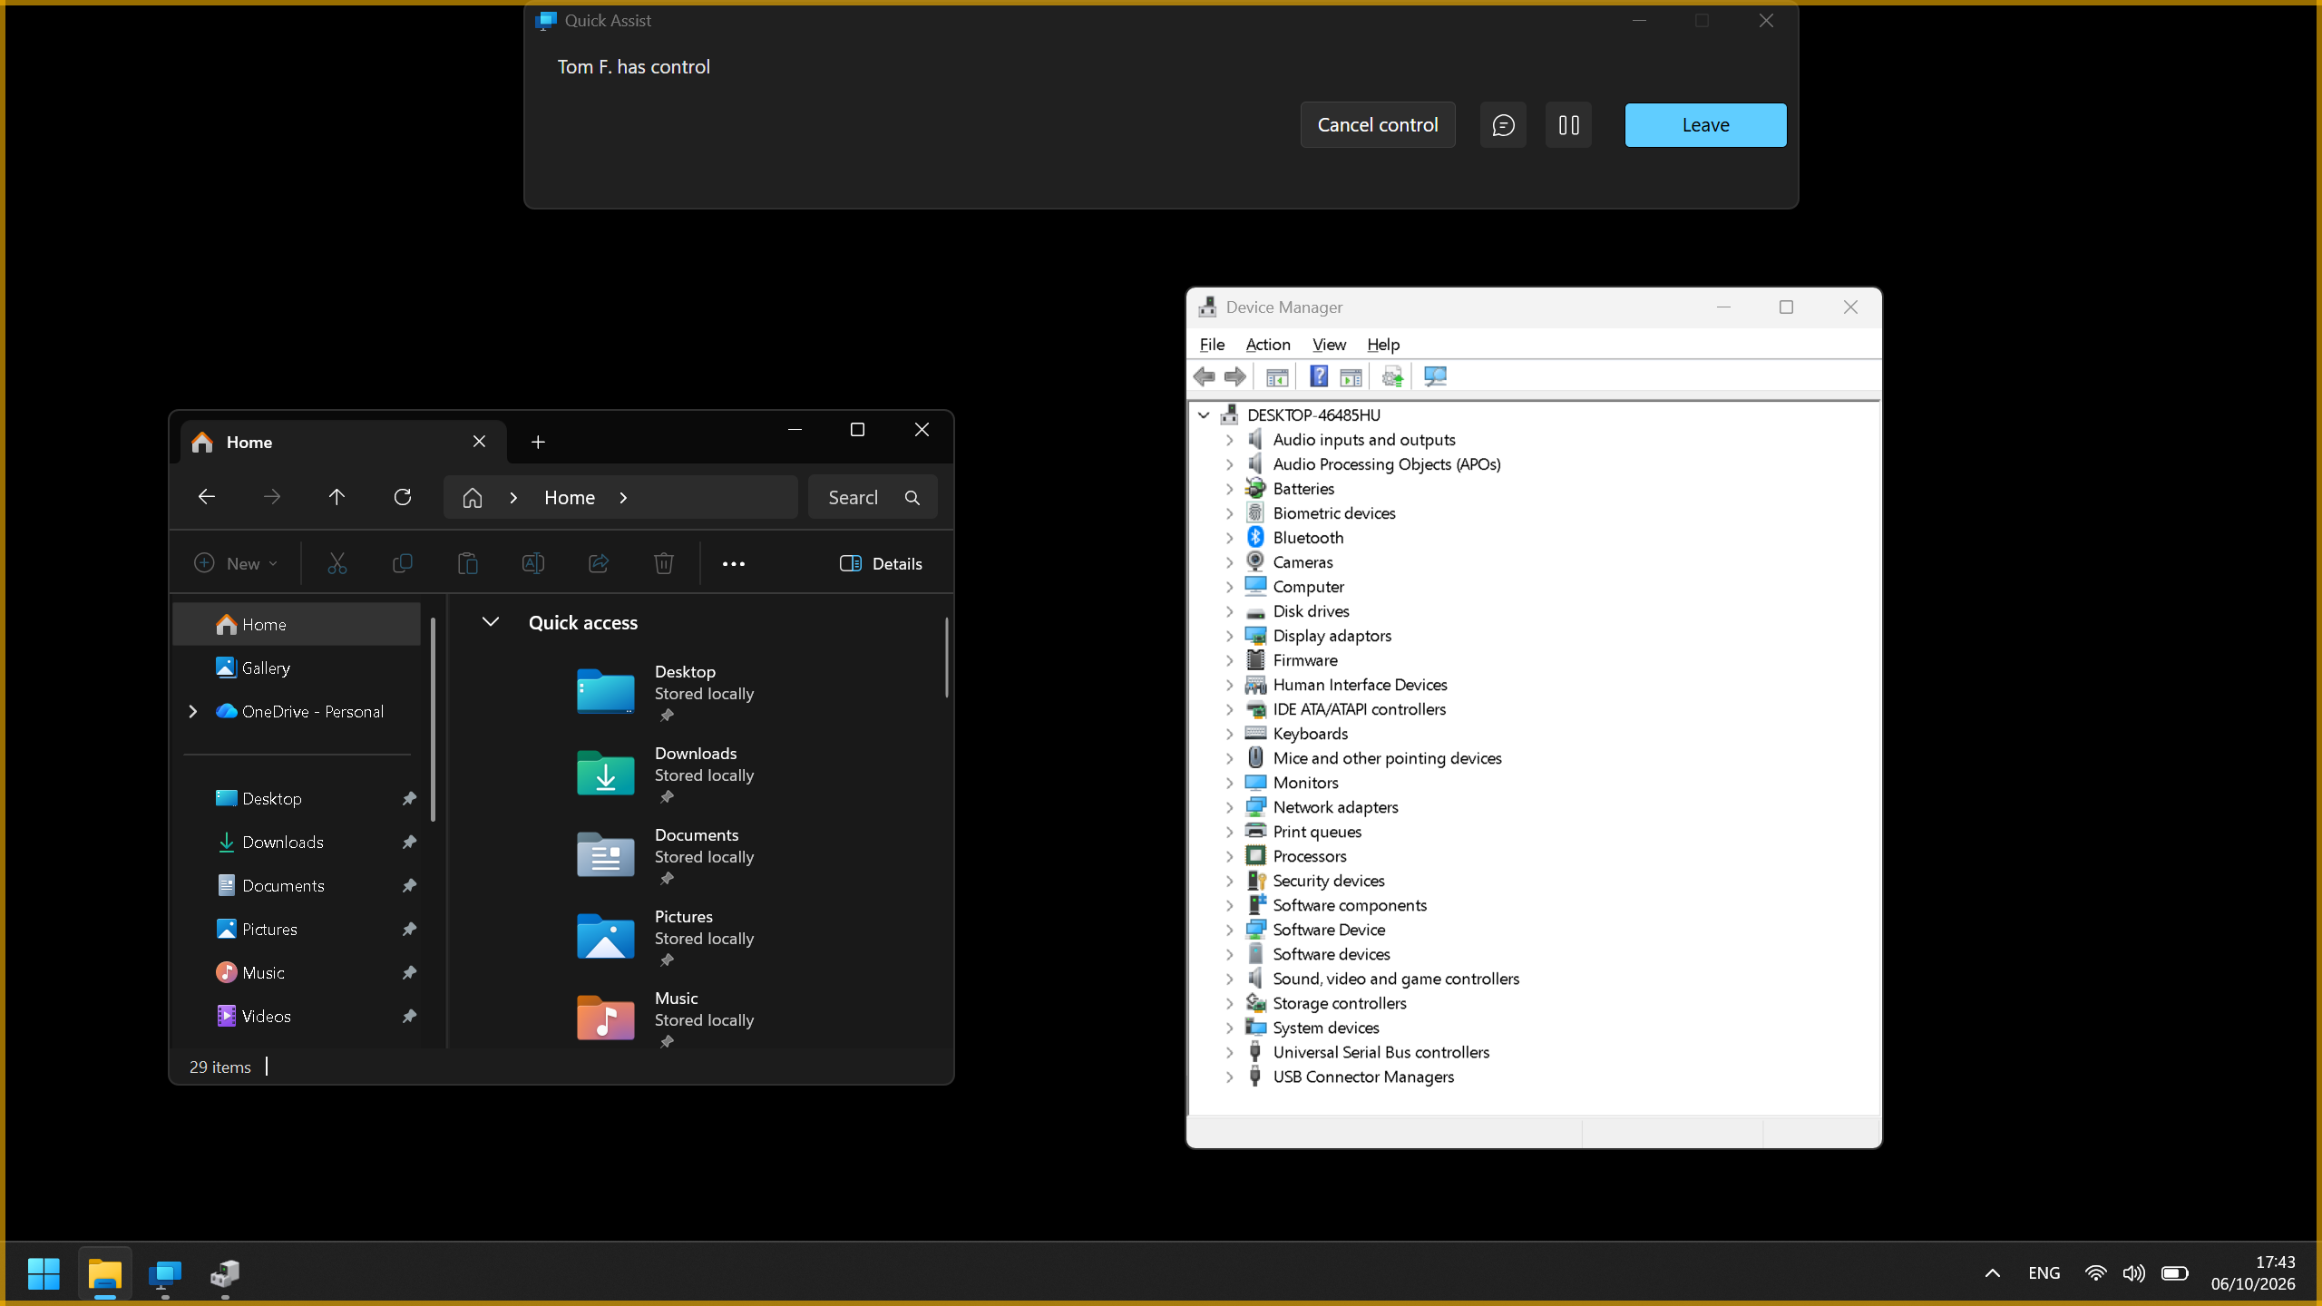Click Device Manager back arrow toolbar icon
The height and width of the screenshot is (1306, 2322).
pyautogui.click(x=1205, y=376)
